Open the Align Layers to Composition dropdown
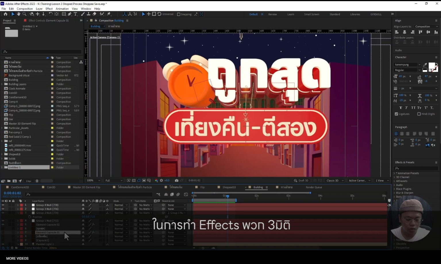Image resolution: width=441 pixels, height=264 pixels. pos(426,27)
